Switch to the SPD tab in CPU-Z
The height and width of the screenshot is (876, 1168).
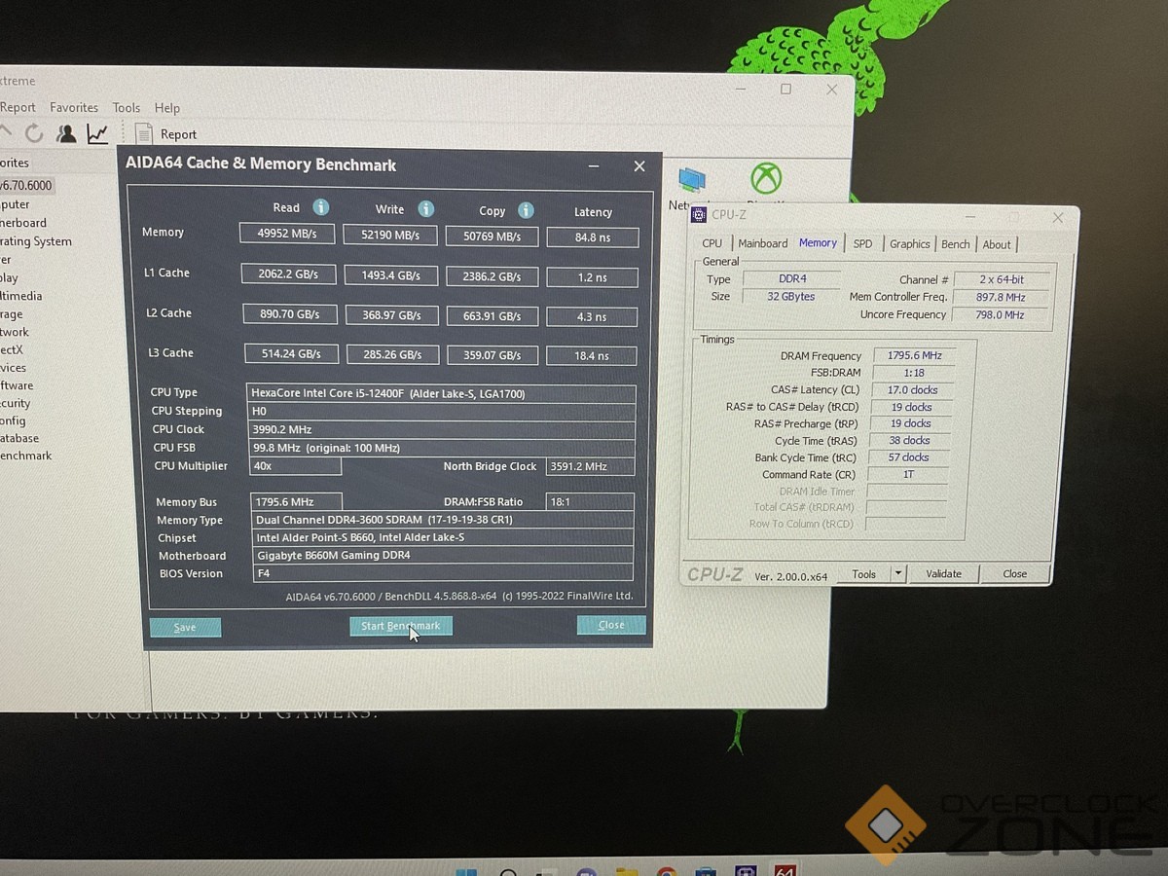point(863,243)
